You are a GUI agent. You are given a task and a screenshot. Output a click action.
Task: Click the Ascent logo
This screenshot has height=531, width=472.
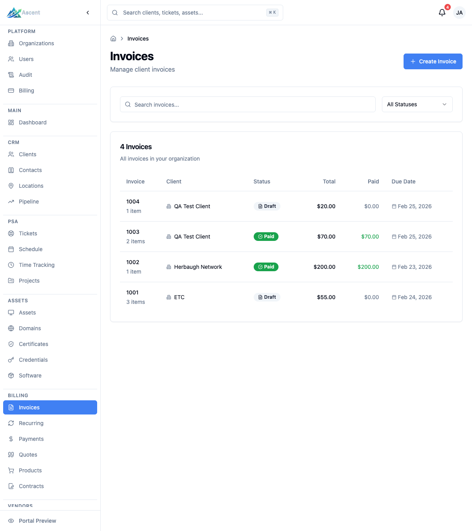pos(24,13)
